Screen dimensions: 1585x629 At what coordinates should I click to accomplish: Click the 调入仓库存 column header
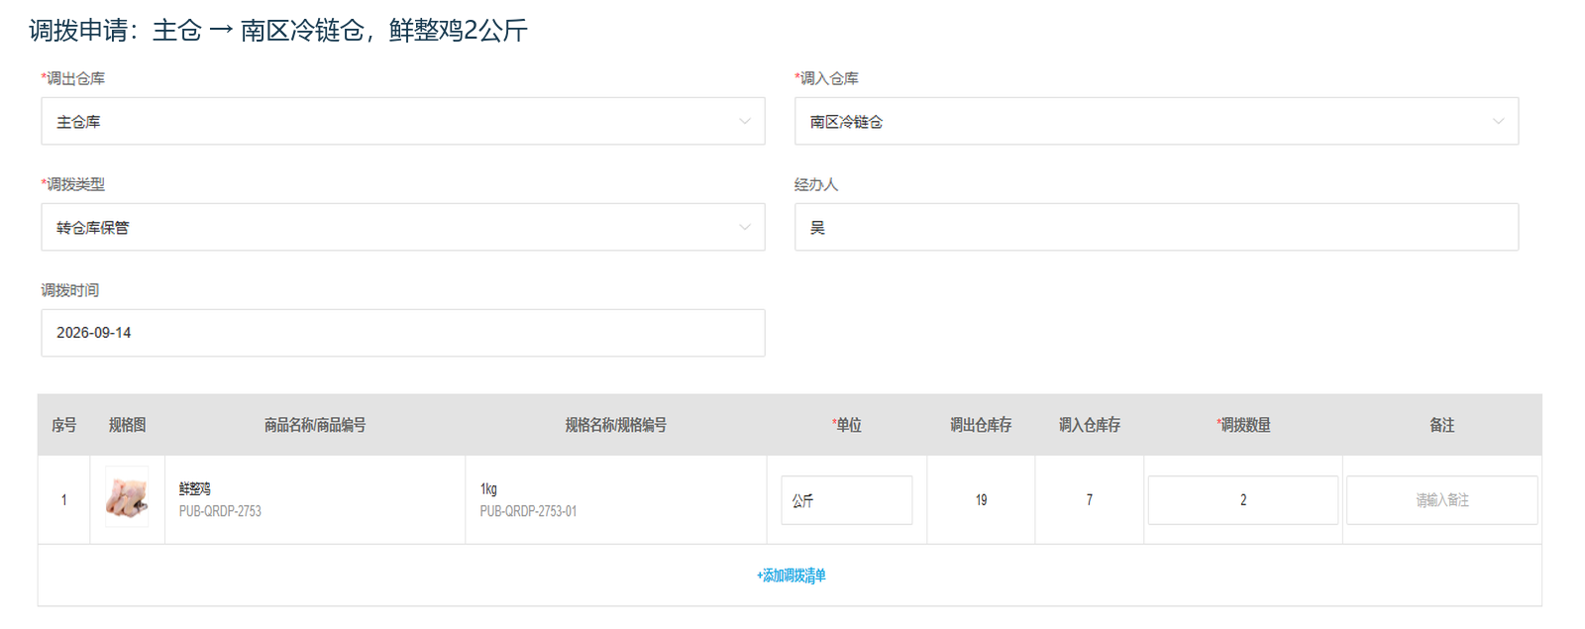pos(1089,425)
